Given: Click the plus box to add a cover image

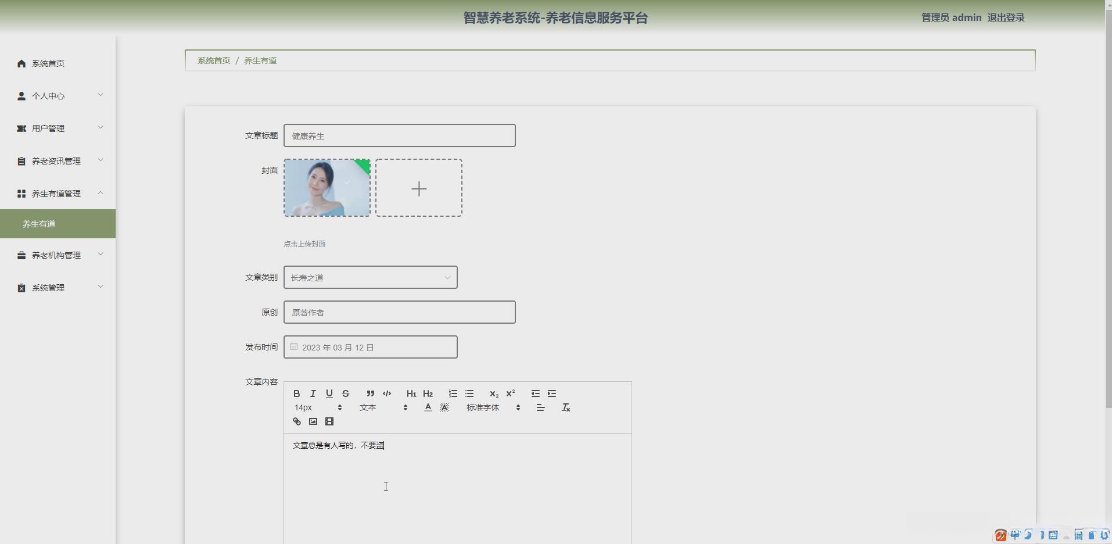Looking at the screenshot, I should [419, 188].
